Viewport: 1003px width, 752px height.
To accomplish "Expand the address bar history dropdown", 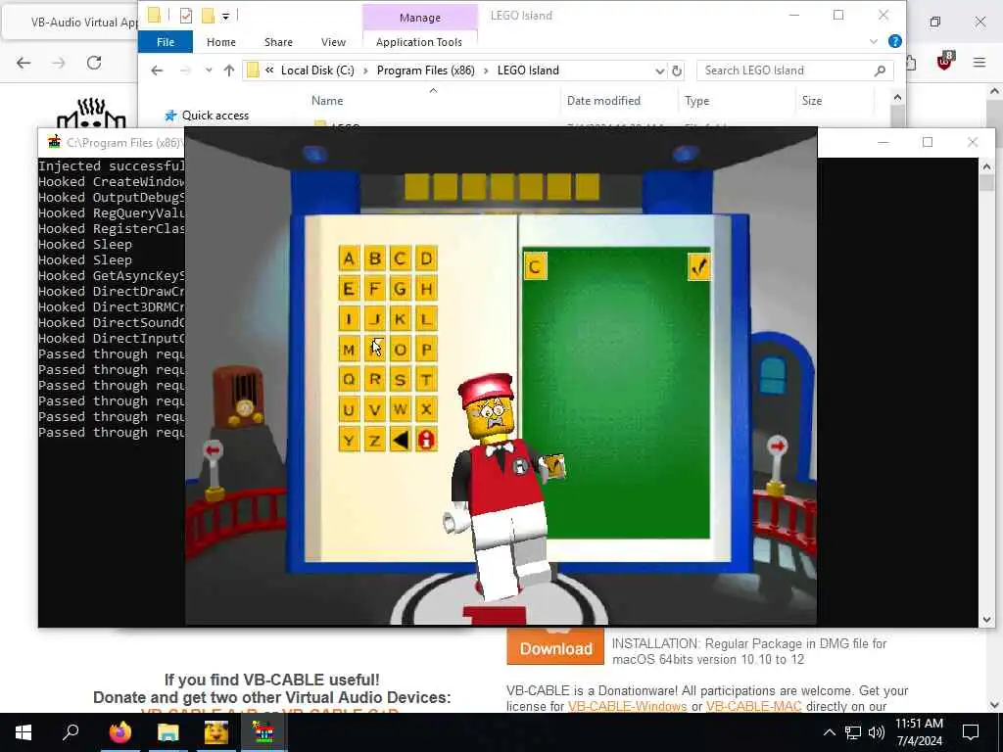I will [659, 70].
